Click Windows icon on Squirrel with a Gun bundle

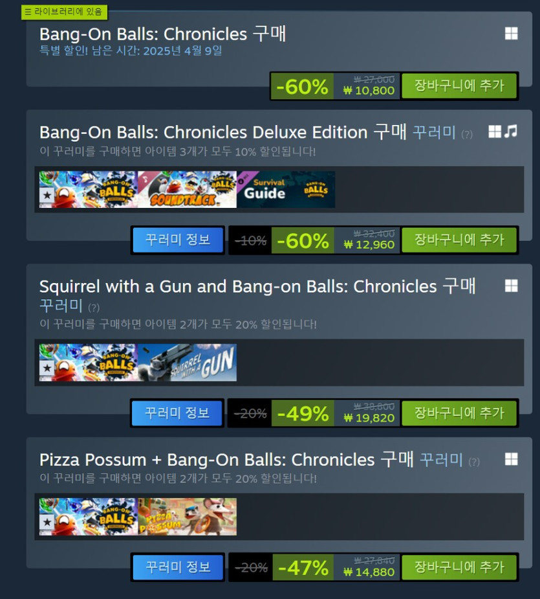click(511, 286)
